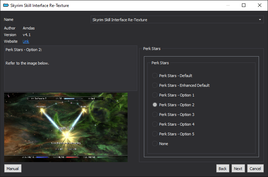268x177 pixels.
Task: Click the version value v4.1
Action: (x=27, y=35)
